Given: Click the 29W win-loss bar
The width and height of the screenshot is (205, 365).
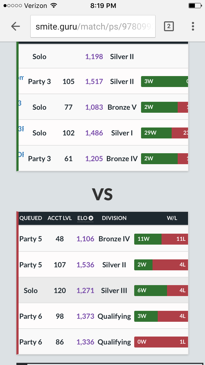Looking at the screenshot, I should tap(165, 133).
